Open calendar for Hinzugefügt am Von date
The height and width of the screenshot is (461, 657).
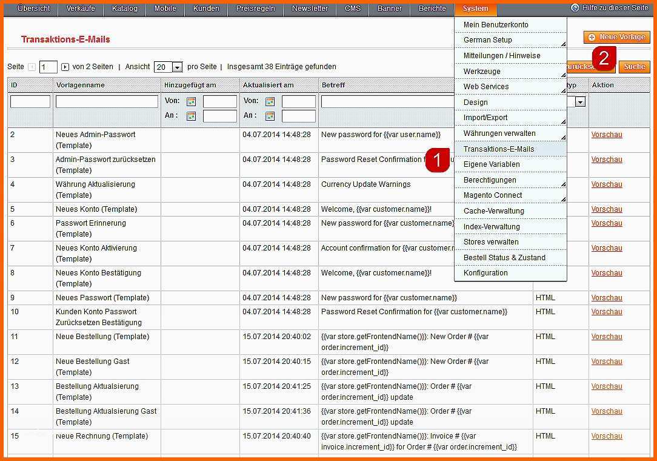click(191, 102)
